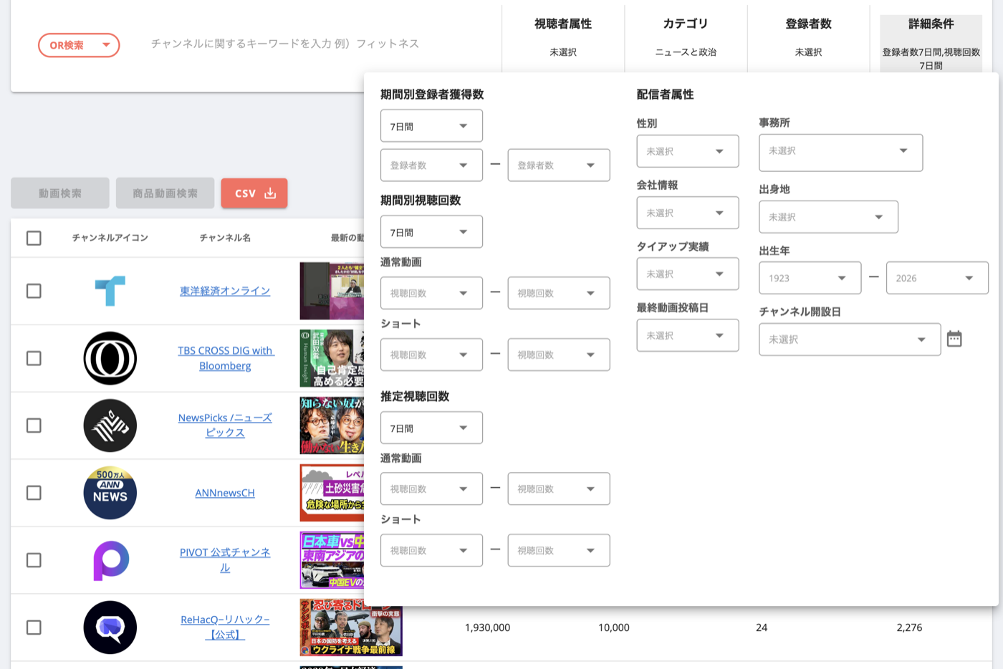
Task: Check the NewsPicks row checkbox
Action: [34, 425]
